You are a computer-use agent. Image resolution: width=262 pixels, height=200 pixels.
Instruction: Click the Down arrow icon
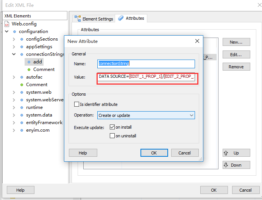226,165
